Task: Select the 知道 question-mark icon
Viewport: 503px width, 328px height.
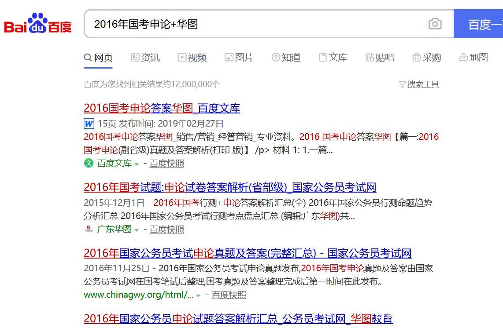Action: 275,57
